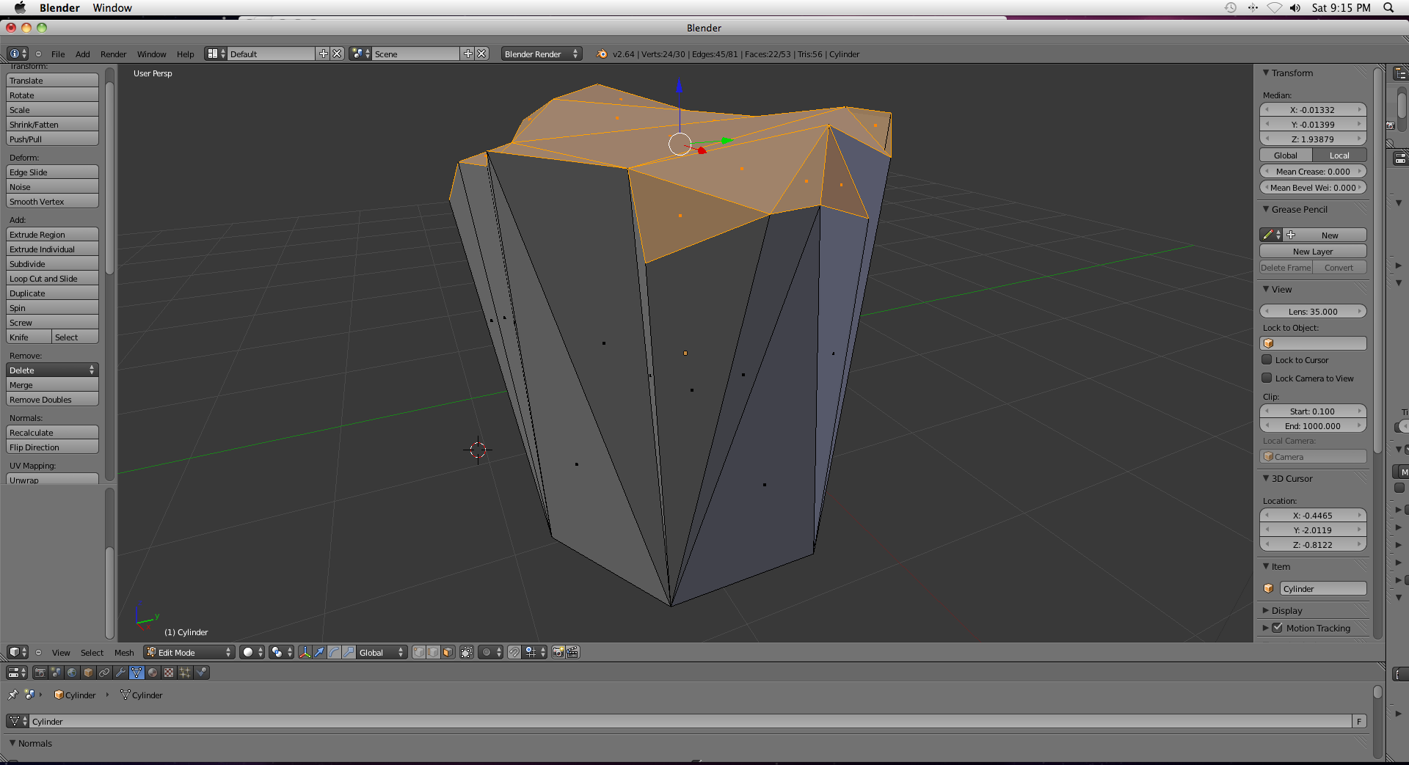Open the Edit Mode dropdown
The height and width of the screenshot is (765, 1409).
click(x=189, y=652)
